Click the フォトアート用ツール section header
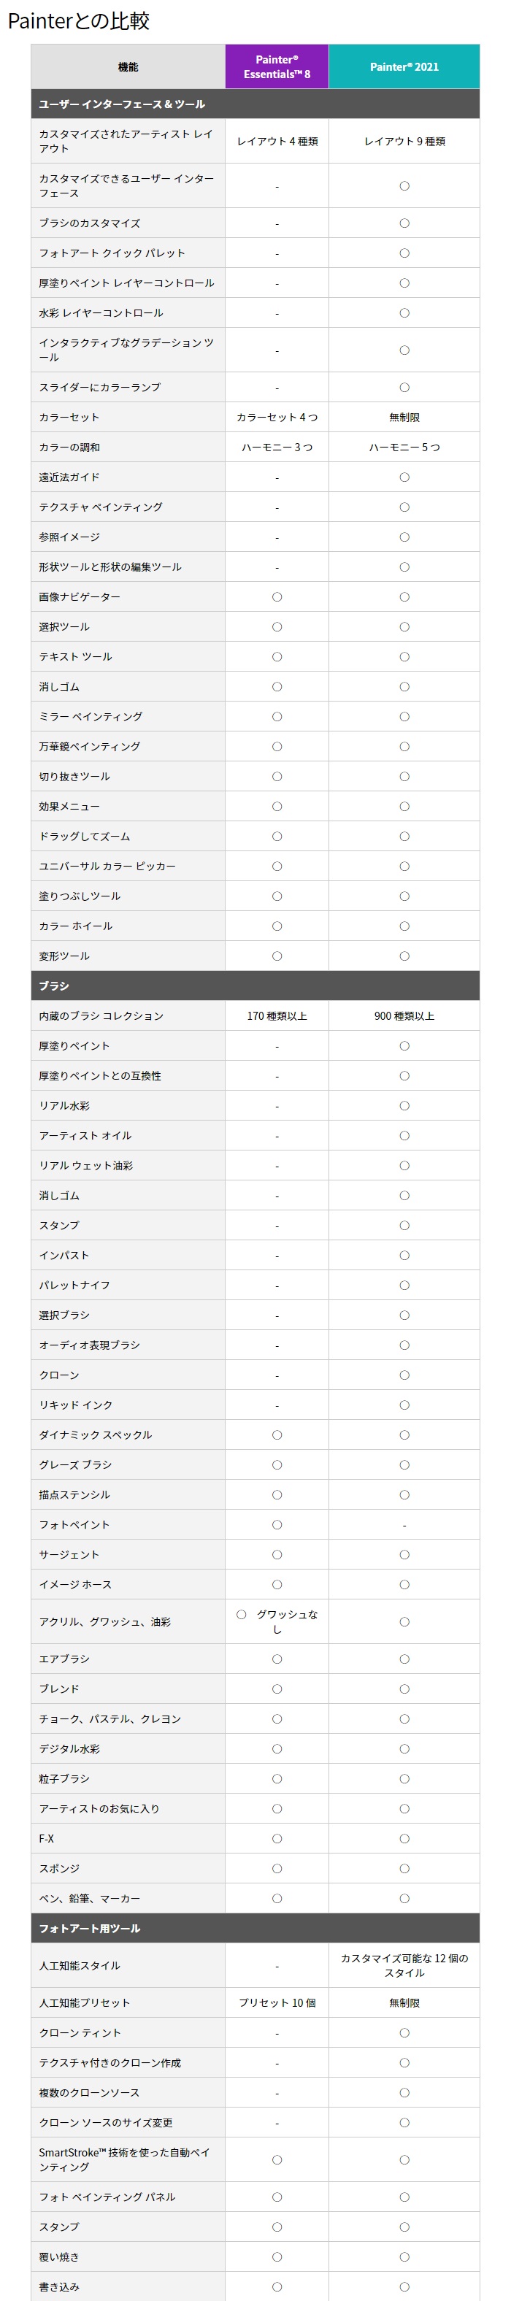The width and height of the screenshot is (511, 2301). 255,1929
